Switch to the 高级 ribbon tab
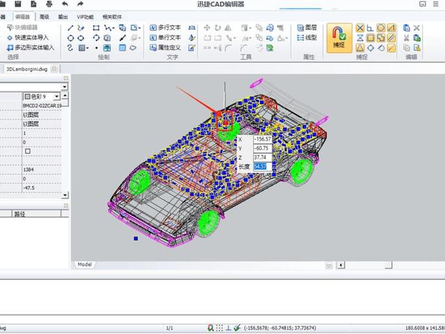The image size is (445, 334). point(44,17)
